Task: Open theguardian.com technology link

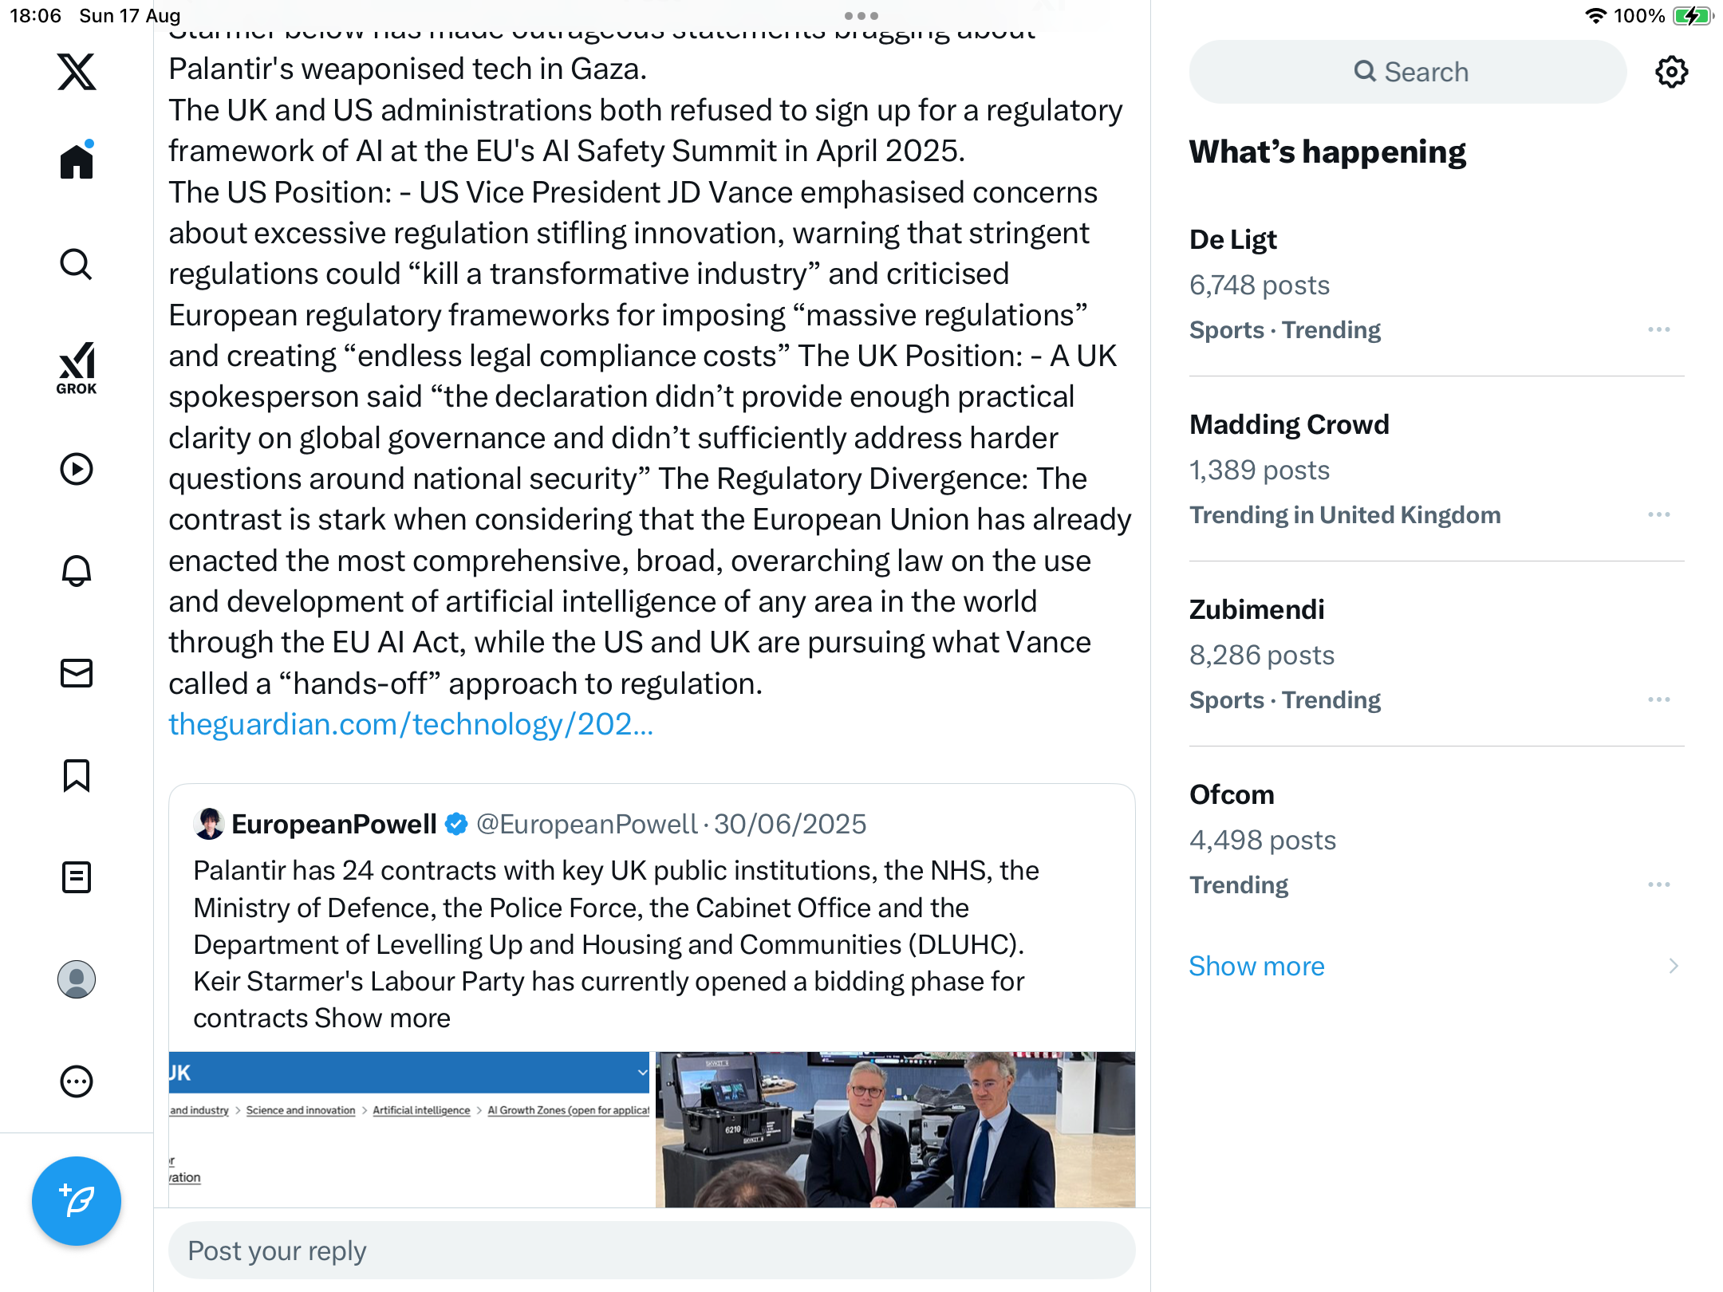Action: (x=411, y=724)
